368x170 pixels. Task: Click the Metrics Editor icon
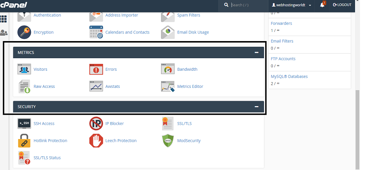pyautogui.click(x=168, y=86)
